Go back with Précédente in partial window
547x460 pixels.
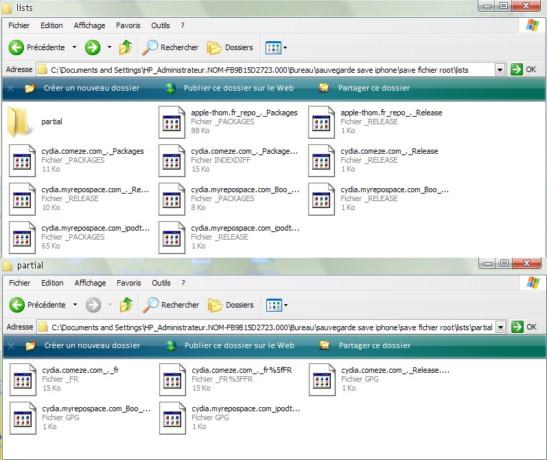coord(37,305)
